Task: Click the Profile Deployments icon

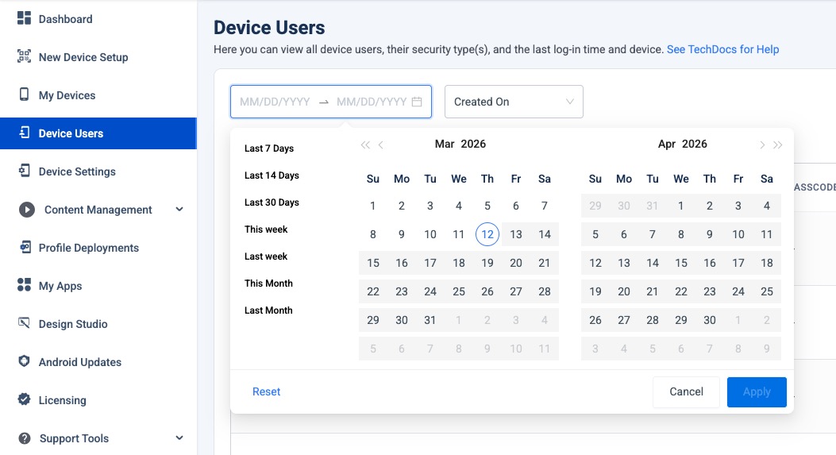Action: (24, 247)
